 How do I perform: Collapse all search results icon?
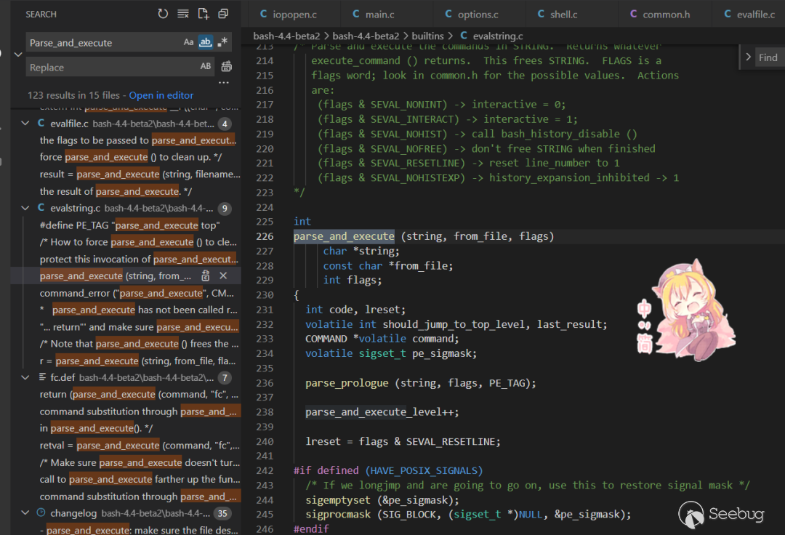tap(223, 14)
